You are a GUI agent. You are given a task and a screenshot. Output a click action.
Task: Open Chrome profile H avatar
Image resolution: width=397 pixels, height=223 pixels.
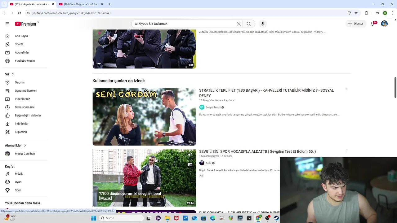(x=385, y=13)
